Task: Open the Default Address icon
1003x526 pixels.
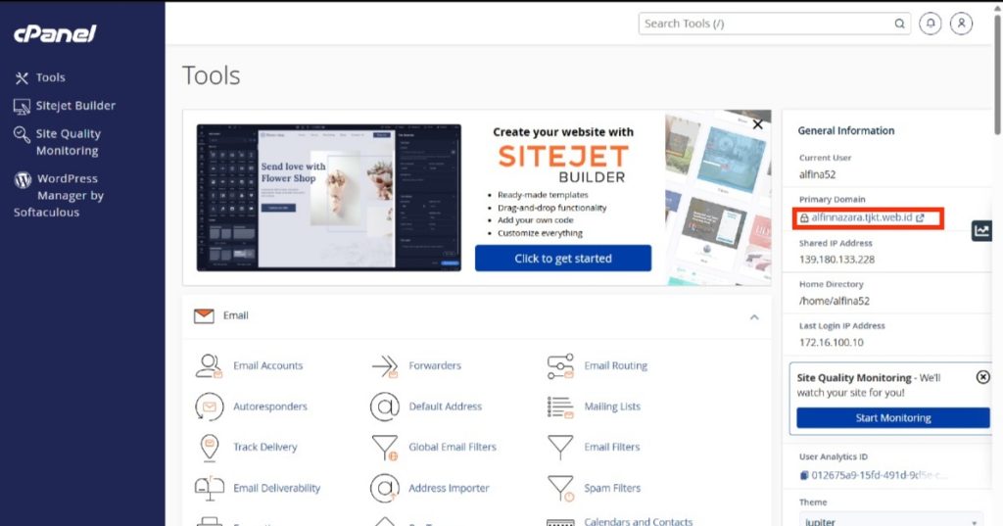Action: click(x=385, y=406)
